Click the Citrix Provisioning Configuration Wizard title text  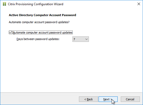click(x=36, y=4)
